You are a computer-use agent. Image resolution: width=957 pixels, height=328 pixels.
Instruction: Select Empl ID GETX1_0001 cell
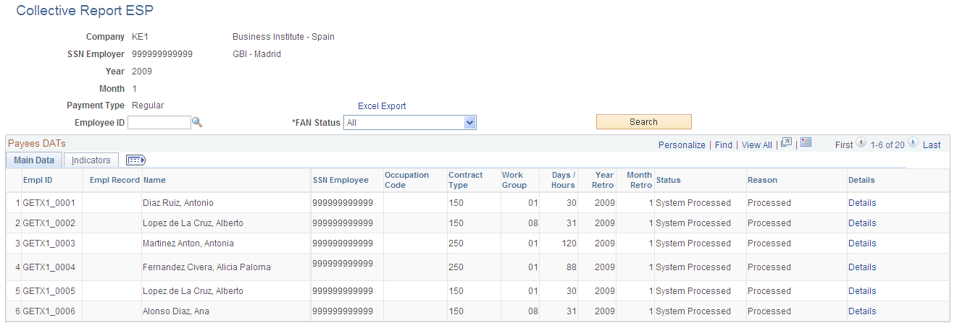[x=49, y=203]
